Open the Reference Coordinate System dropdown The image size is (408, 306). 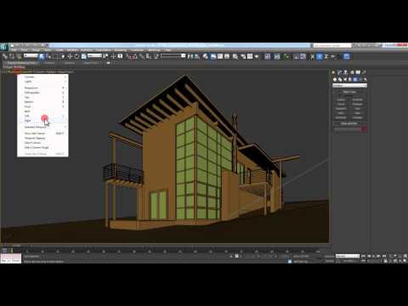[94, 56]
